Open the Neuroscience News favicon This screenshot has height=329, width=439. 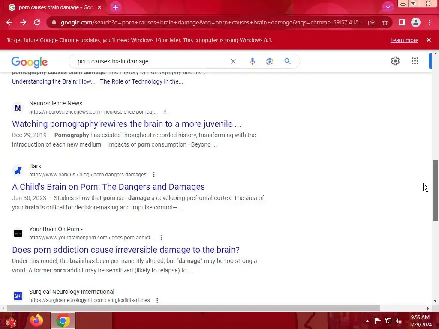click(18, 108)
